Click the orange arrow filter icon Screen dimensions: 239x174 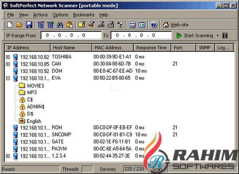coord(92,25)
